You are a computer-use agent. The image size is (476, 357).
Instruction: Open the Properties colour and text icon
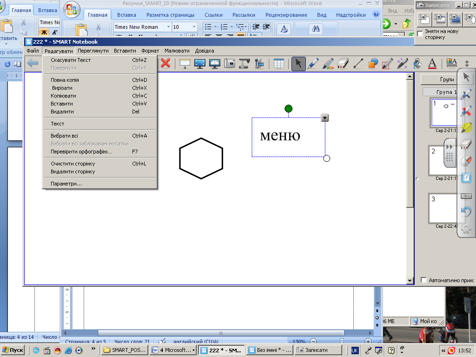[452, 63]
